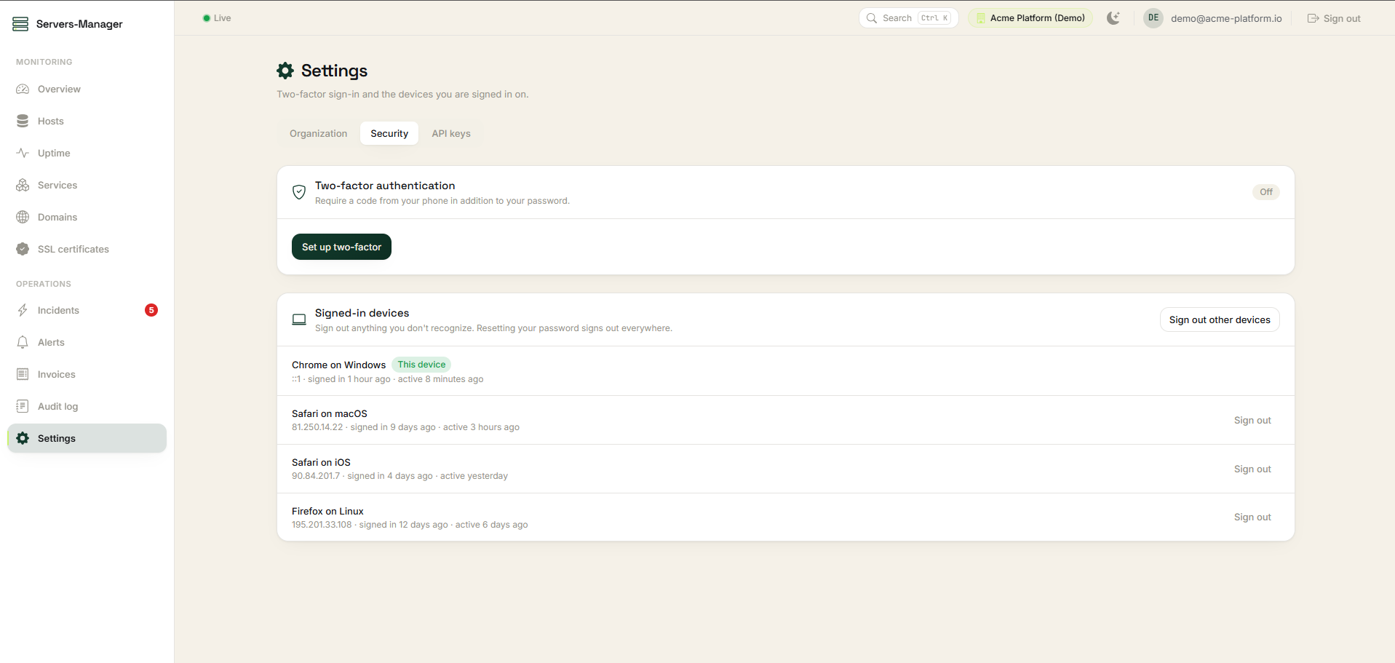Click the red Incidents count badge
Screen dimensions: 1395x663
pos(151,310)
